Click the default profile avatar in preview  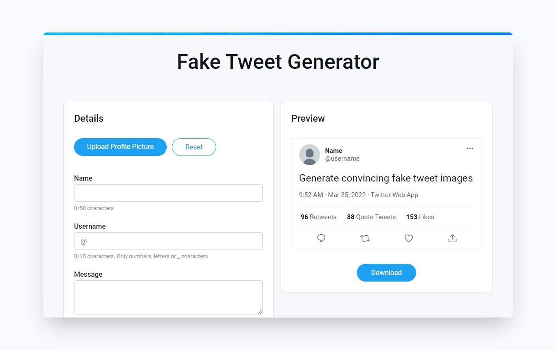[310, 155]
